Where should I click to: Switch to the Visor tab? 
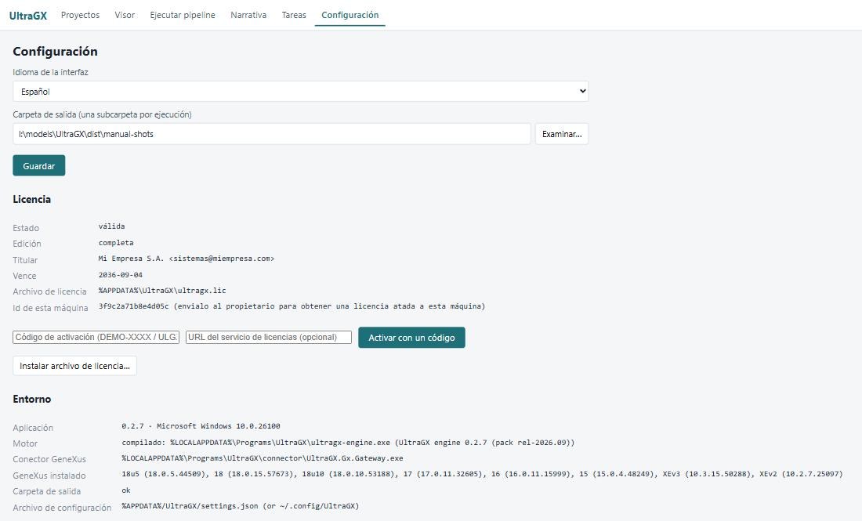(x=125, y=15)
